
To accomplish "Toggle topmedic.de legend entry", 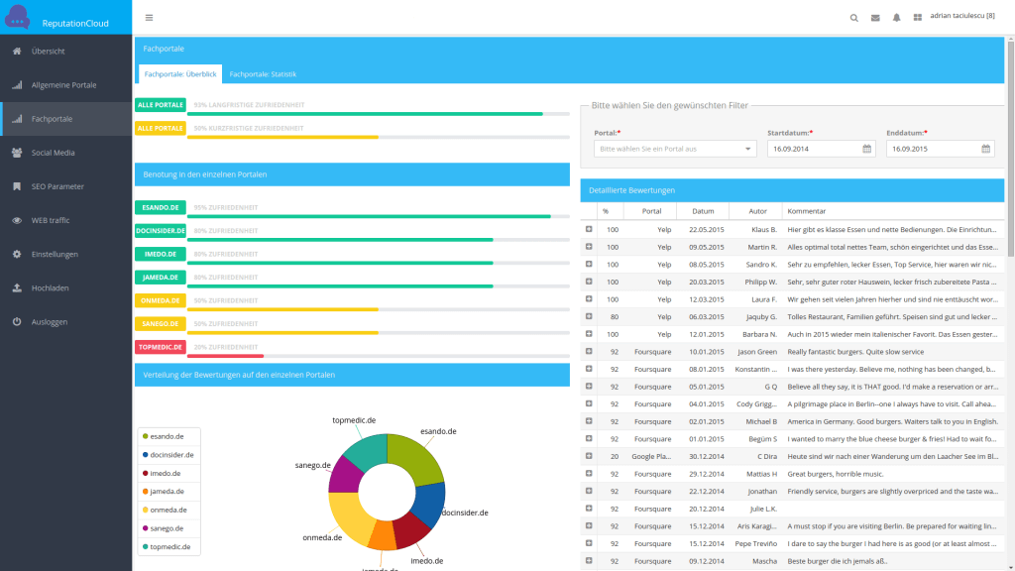I will click(x=170, y=546).
